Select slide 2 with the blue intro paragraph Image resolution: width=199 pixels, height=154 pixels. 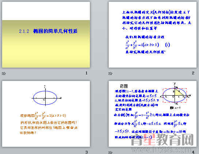153,35
